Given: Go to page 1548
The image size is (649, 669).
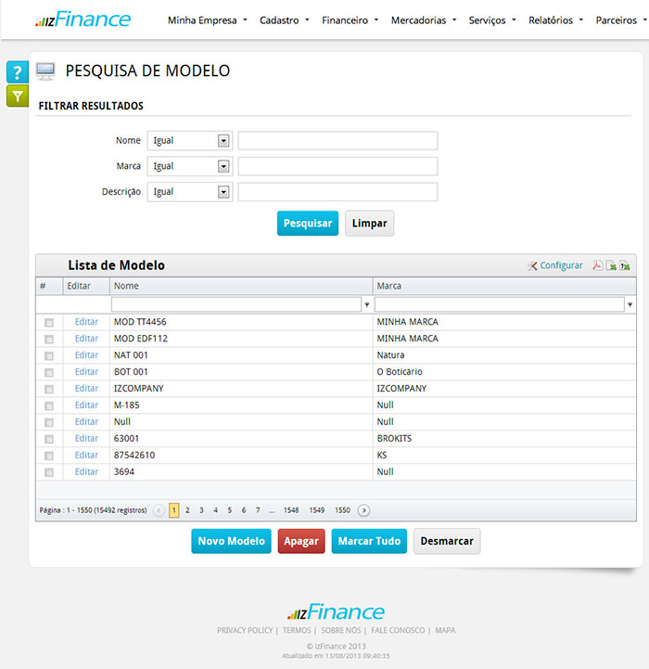Looking at the screenshot, I should (x=291, y=510).
